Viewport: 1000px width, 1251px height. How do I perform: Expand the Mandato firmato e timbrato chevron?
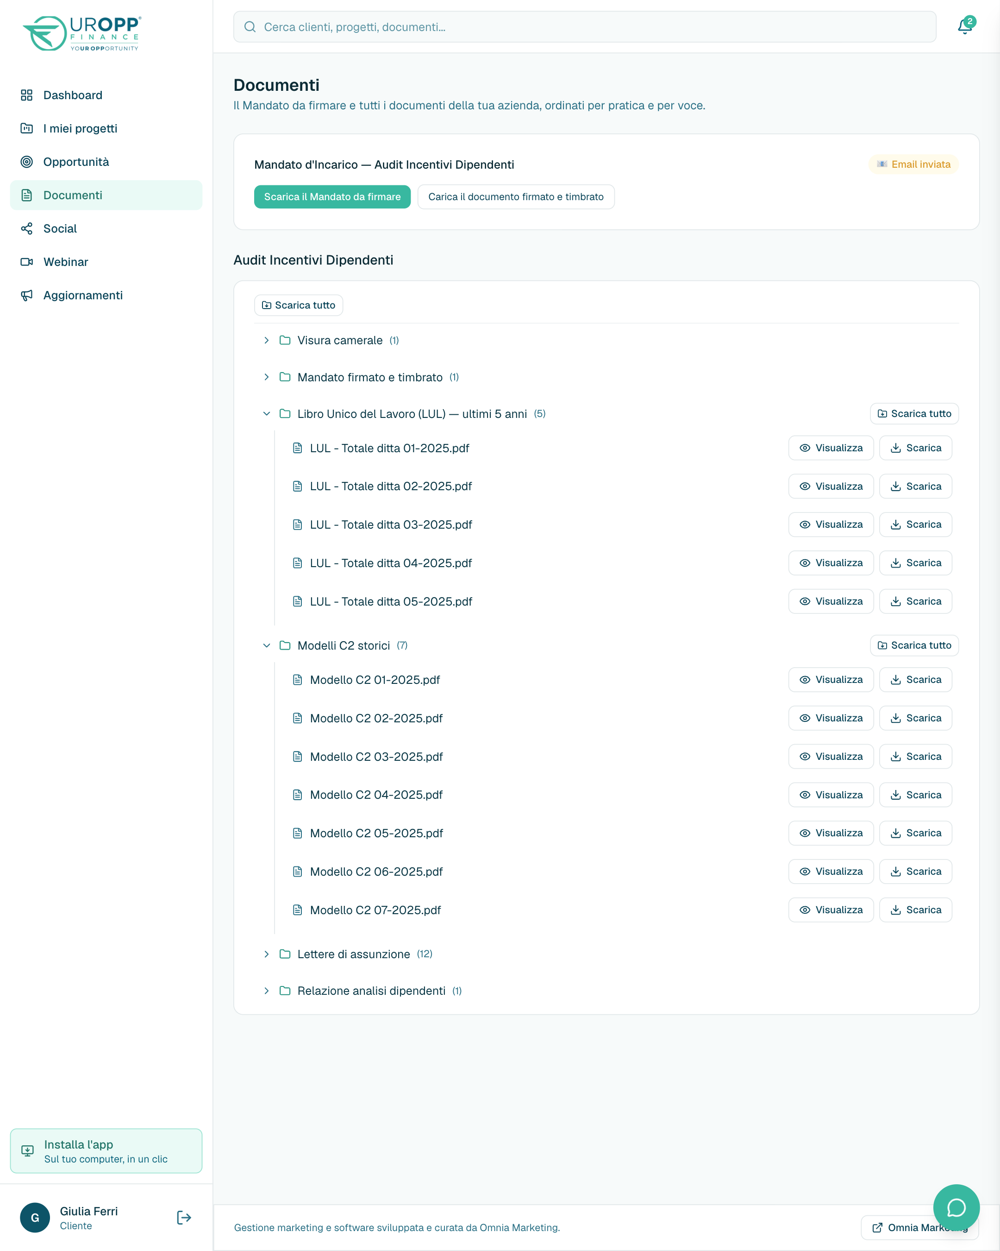pos(267,377)
